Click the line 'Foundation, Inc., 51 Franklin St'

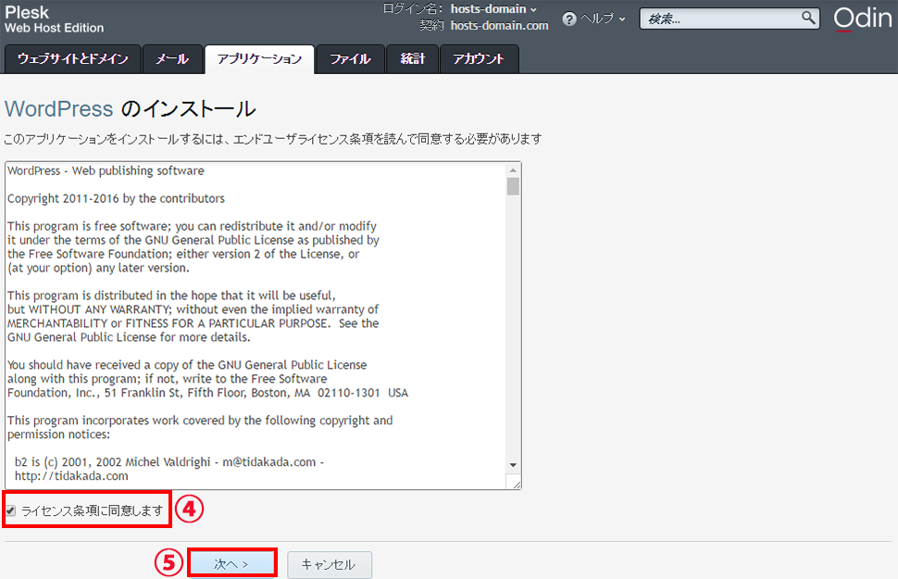point(95,394)
